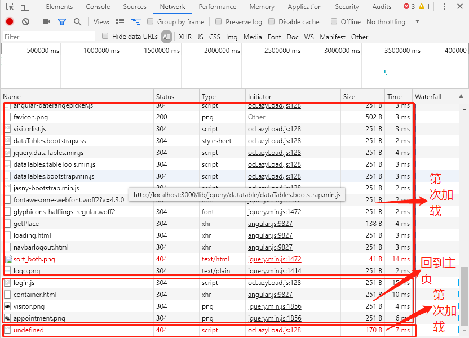Open the Console tab
Screen dimensions: 469x338
coord(98,7)
